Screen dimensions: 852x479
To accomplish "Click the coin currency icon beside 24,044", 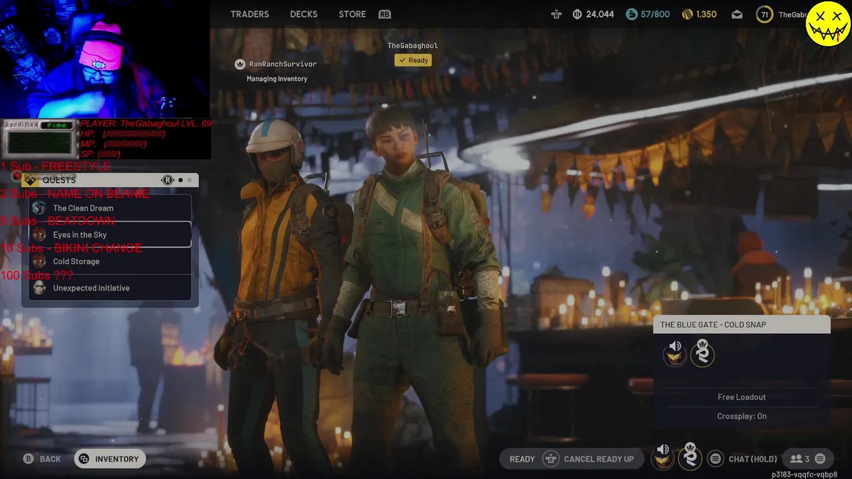I will pyautogui.click(x=577, y=14).
